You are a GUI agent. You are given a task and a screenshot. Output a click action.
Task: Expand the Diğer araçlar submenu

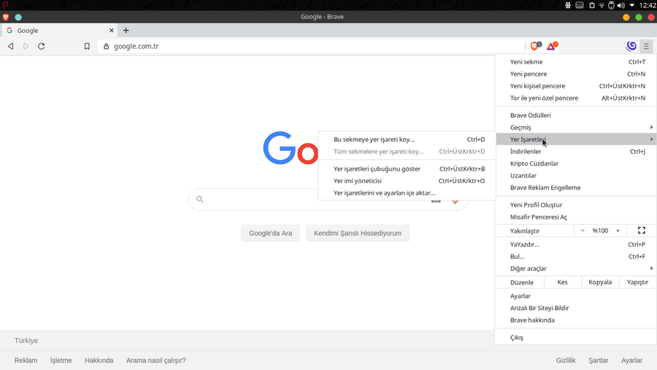click(x=576, y=269)
